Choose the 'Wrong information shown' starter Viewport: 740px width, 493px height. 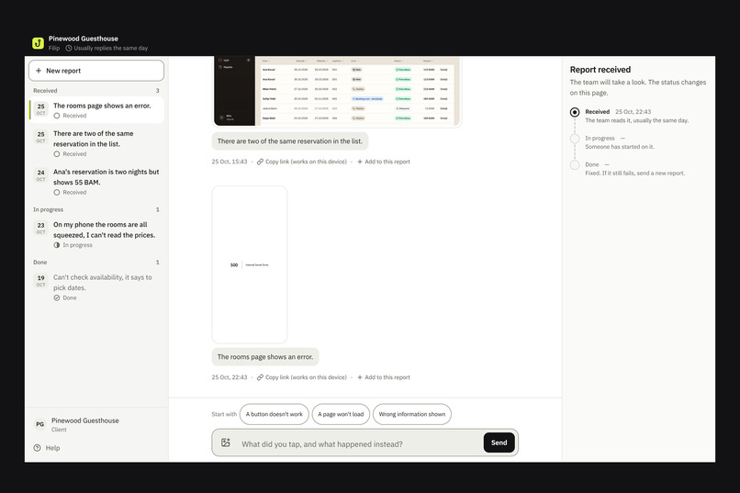coord(412,414)
